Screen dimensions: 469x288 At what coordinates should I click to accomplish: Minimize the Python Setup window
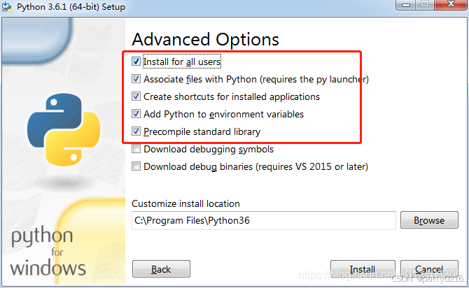(406, 5)
